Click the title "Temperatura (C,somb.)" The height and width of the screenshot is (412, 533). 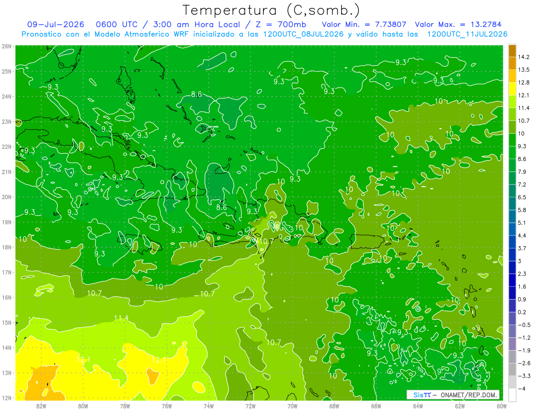272,11
